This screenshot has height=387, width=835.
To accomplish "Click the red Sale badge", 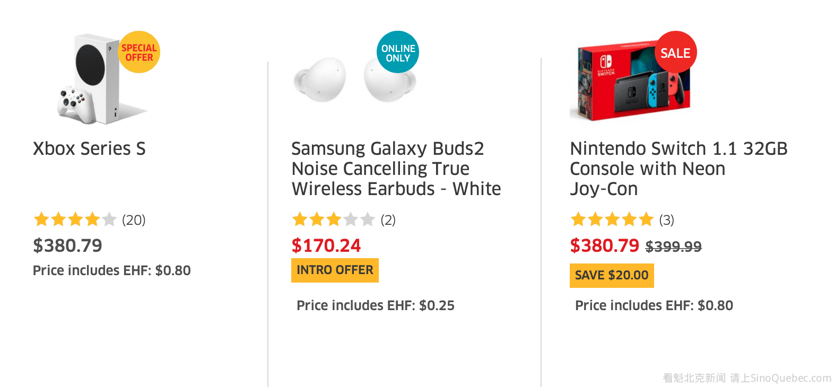I will tap(675, 52).
